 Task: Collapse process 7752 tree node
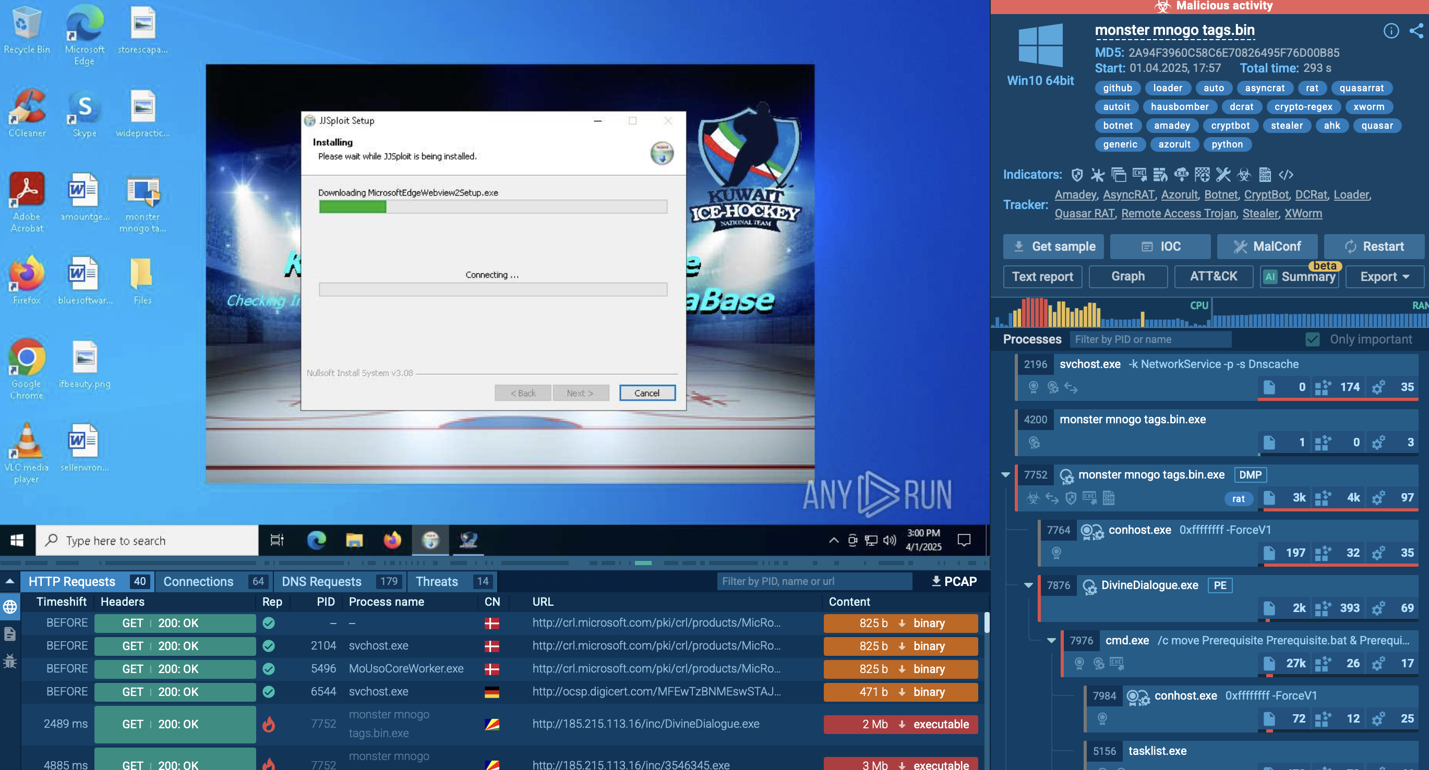[x=1005, y=475]
